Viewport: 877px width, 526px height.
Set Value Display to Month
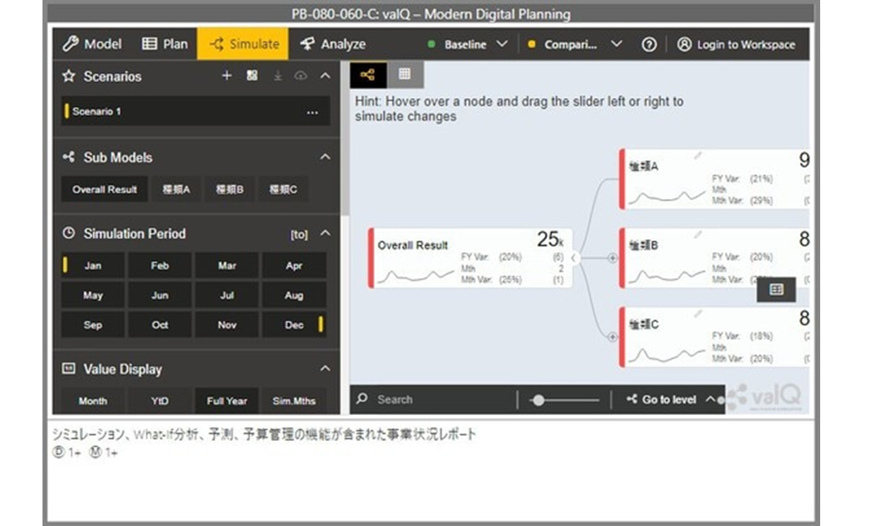pos(92,401)
